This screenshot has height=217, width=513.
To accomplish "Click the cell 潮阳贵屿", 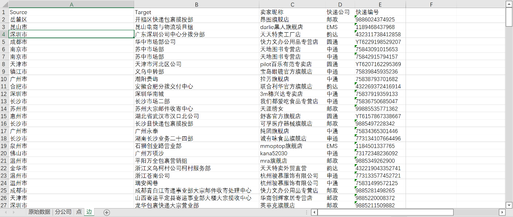I will click(x=197, y=79).
